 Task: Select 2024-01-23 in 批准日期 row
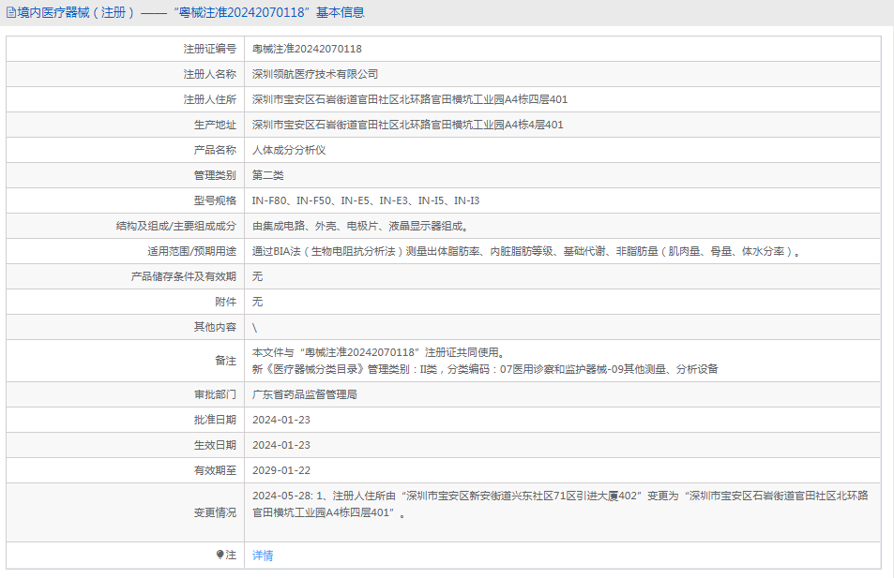pyautogui.click(x=281, y=420)
